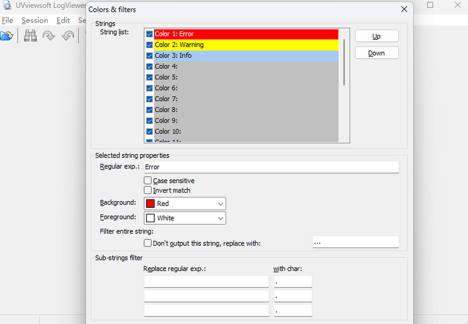Uncheck the Color 10 checkbox

click(x=149, y=132)
